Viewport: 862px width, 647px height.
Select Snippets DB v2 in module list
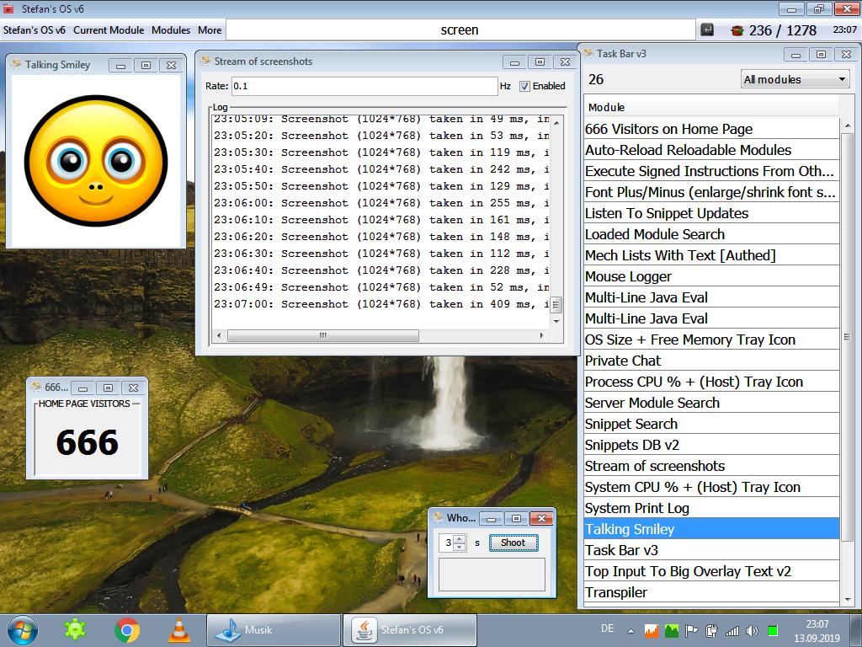(x=632, y=445)
